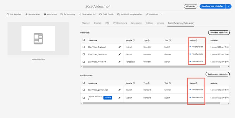Click right scroll arrow of Untertitel table
Image resolution: width=235 pixels, height=118 pixels.
click(x=228, y=67)
